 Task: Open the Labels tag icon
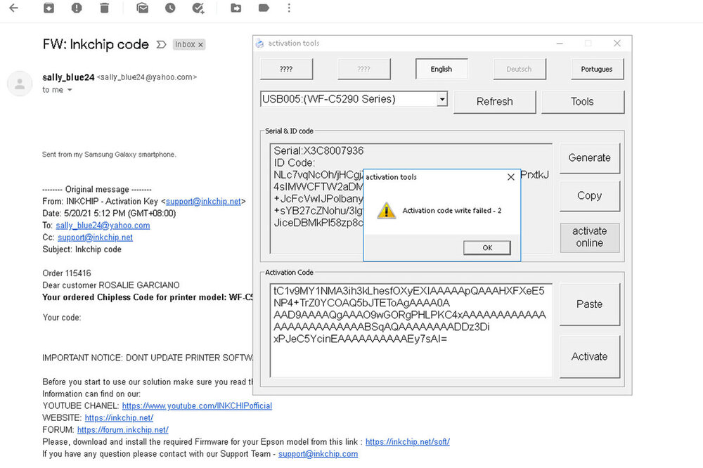(x=264, y=8)
